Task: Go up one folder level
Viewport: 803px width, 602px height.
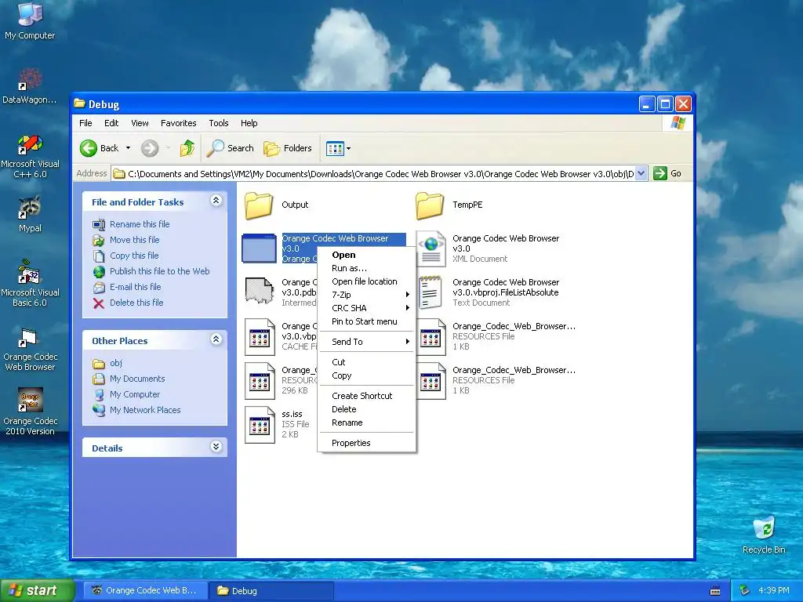Action: click(x=187, y=148)
